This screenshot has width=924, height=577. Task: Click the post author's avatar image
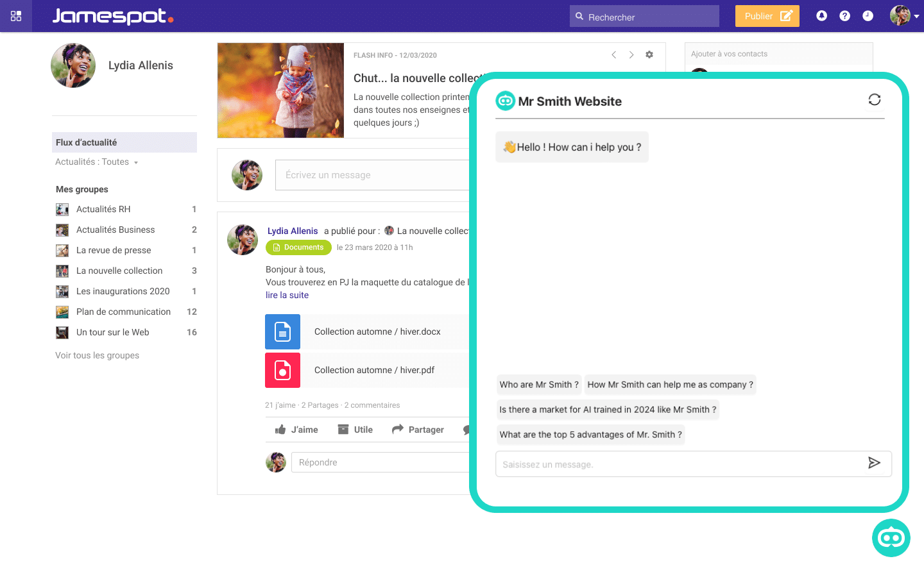243,240
